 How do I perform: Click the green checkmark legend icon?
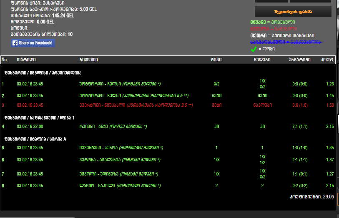click(x=254, y=49)
